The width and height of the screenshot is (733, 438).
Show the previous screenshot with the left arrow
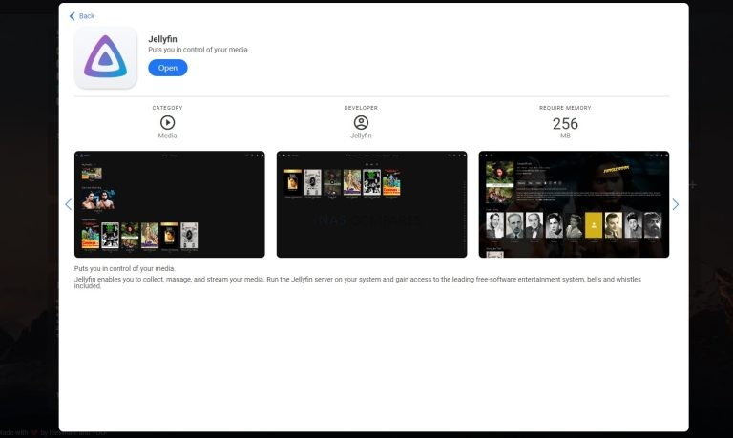68,204
